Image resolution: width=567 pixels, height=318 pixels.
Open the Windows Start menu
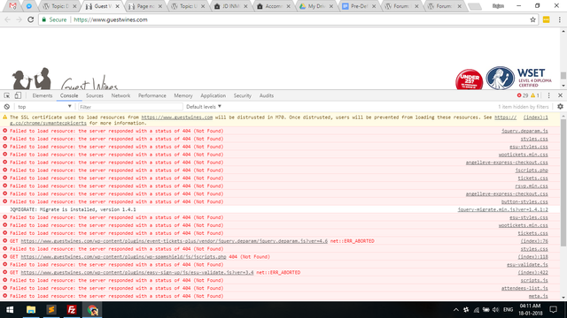10,310
